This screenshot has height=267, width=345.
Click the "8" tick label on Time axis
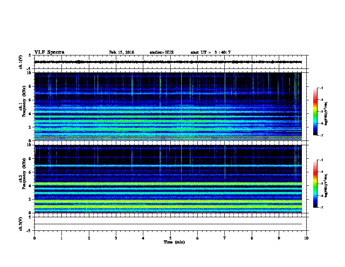(252, 238)
